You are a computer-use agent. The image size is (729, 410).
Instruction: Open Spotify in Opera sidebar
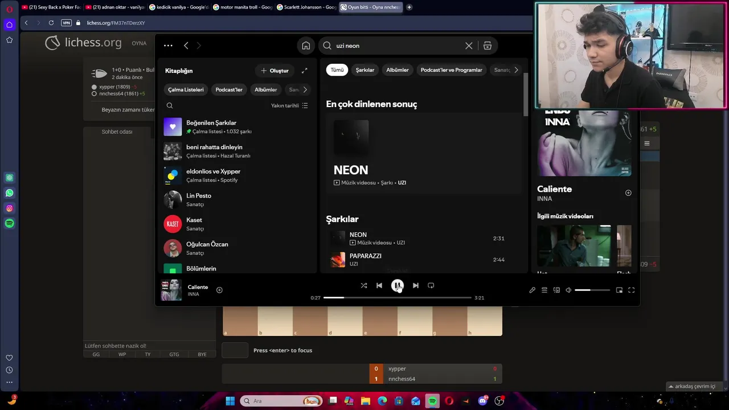pos(9,224)
